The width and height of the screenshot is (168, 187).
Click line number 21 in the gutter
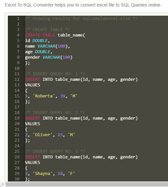click(17, 129)
